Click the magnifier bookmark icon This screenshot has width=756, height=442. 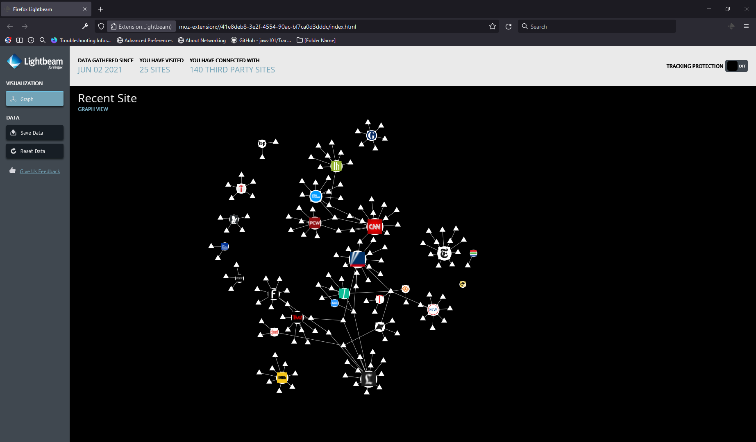(x=43, y=40)
